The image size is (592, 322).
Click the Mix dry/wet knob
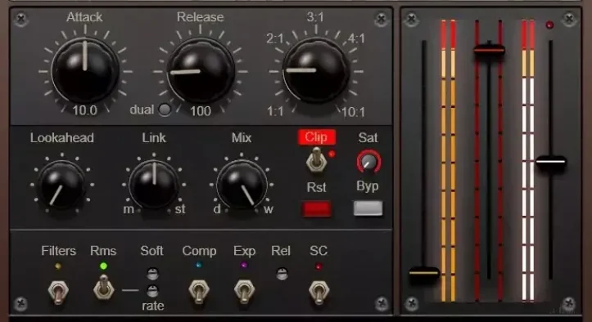point(242,186)
